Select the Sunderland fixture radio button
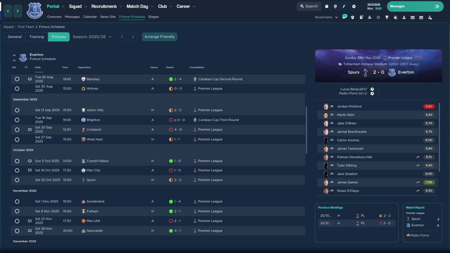Image resolution: width=450 pixels, height=253 pixels. (x=17, y=202)
